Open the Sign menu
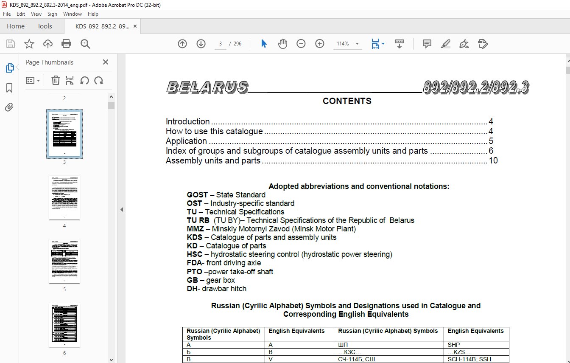The width and height of the screenshot is (570, 363). pos(52,14)
